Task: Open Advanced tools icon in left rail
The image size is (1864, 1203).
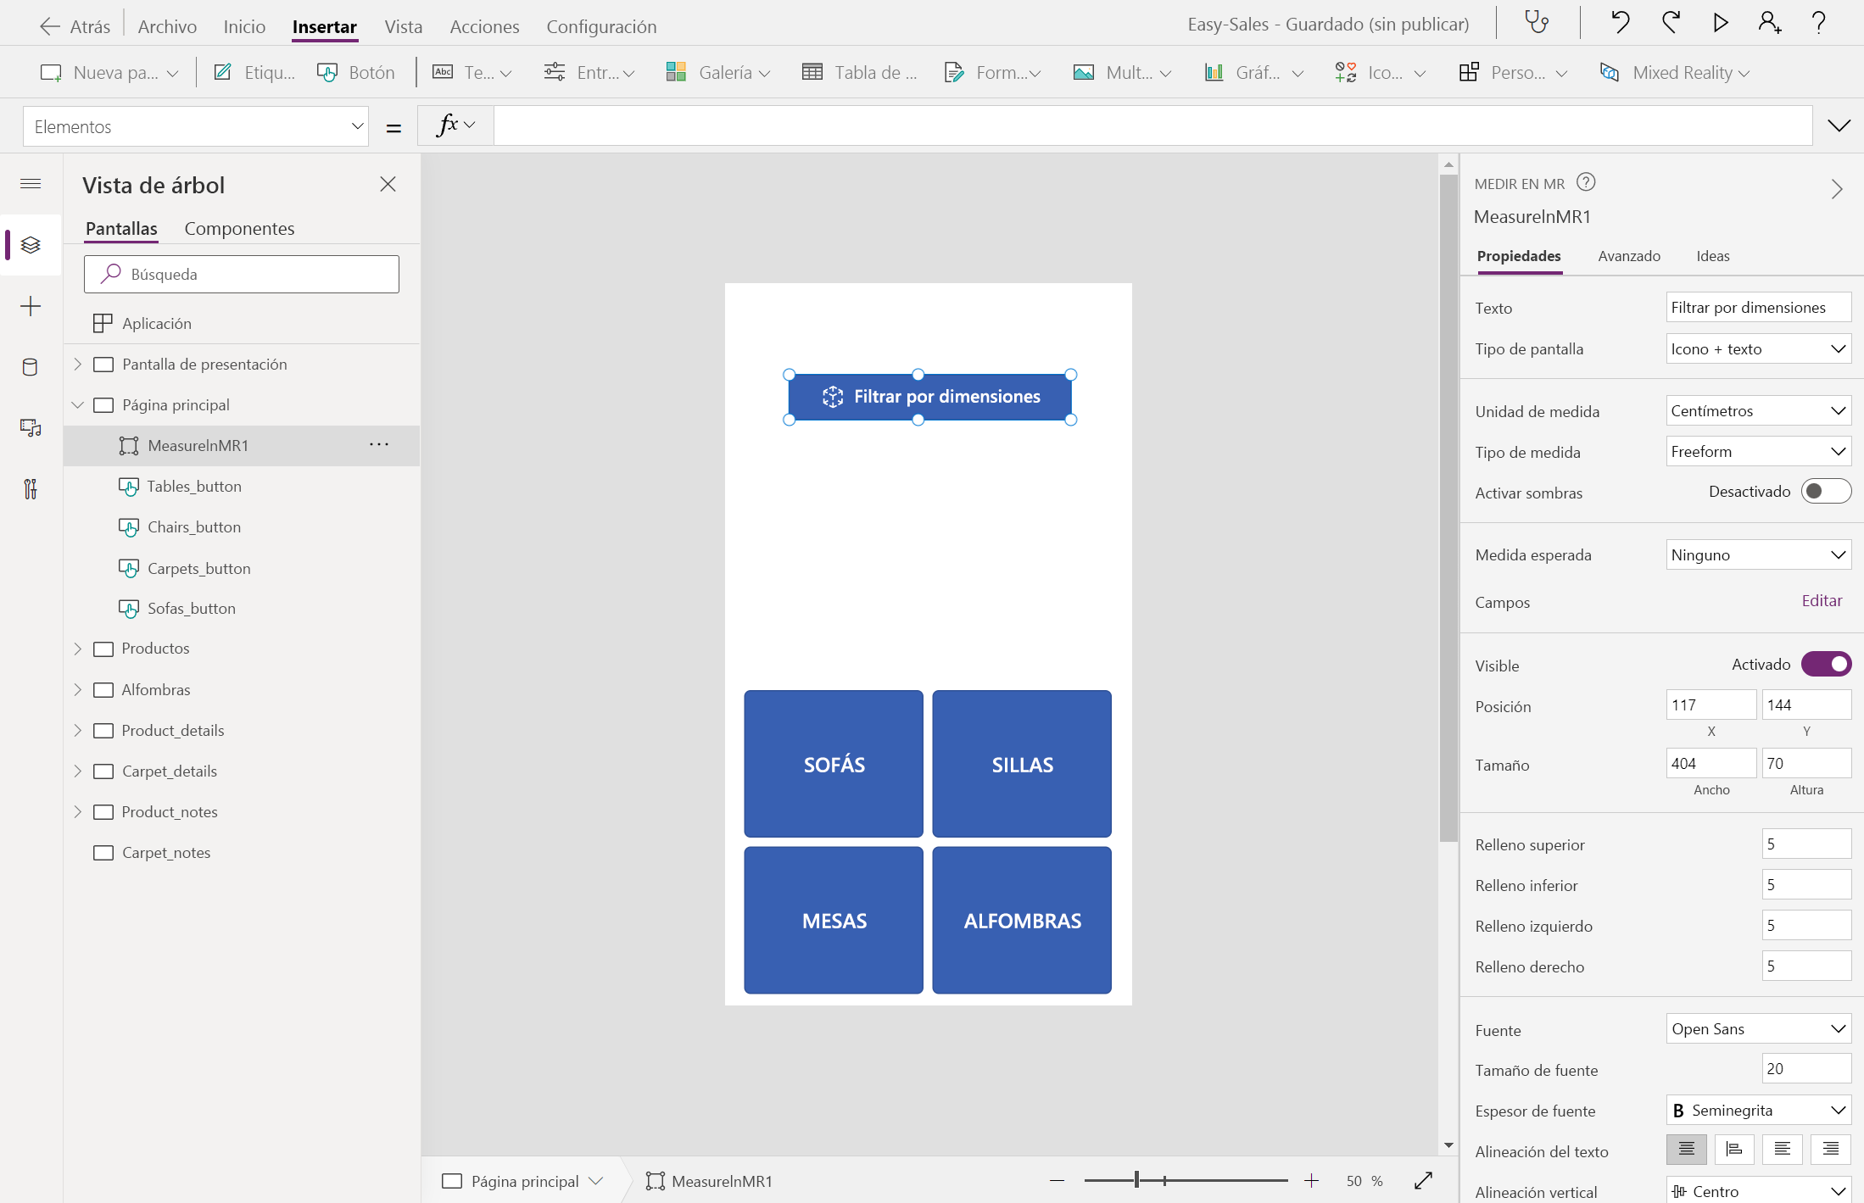Action: point(31,489)
